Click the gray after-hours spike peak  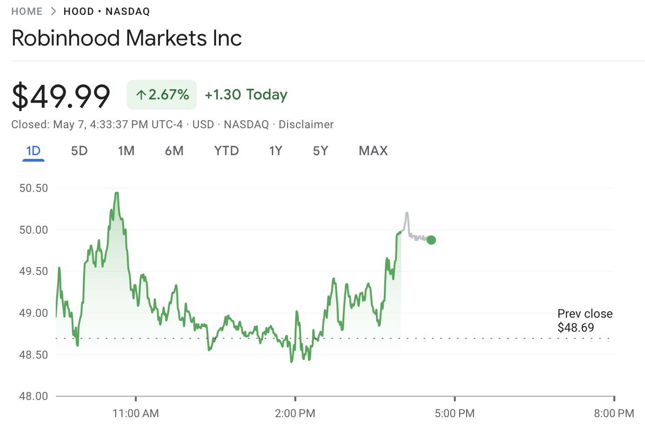[407, 213]
